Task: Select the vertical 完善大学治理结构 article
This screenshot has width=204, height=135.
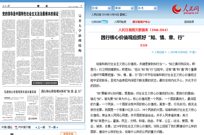Action: coord(80,33)
